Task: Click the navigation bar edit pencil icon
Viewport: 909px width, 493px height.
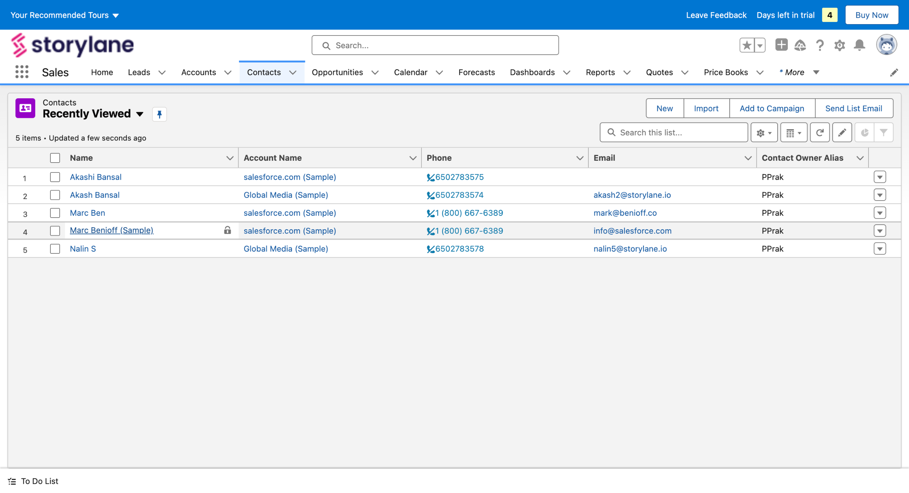Action: tap(894, 72)
